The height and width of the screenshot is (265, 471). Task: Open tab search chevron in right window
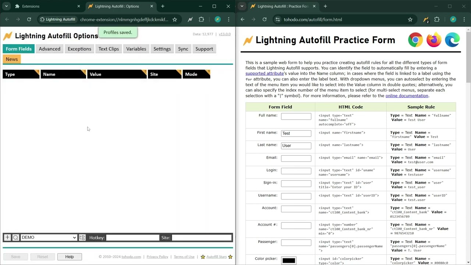(242, 6)
